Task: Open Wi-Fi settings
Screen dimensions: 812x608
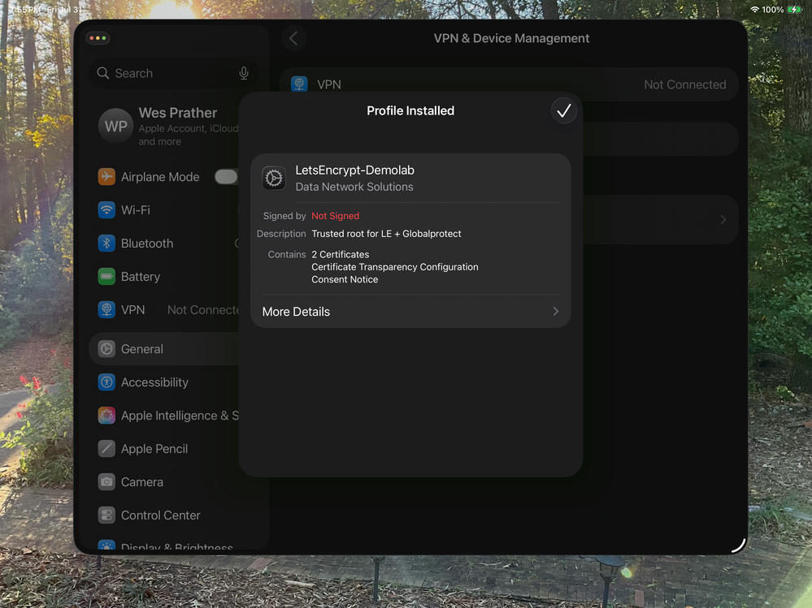Action: tap(165, 210)
